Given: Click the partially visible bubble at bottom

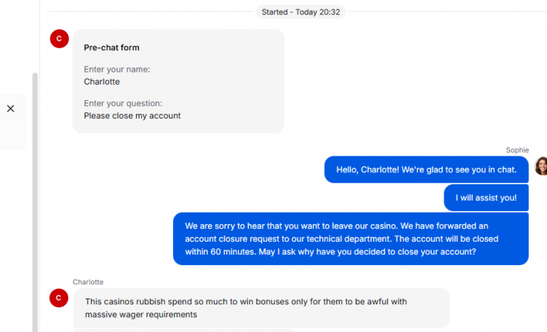Looking at the screenshot, I should 185,331.
